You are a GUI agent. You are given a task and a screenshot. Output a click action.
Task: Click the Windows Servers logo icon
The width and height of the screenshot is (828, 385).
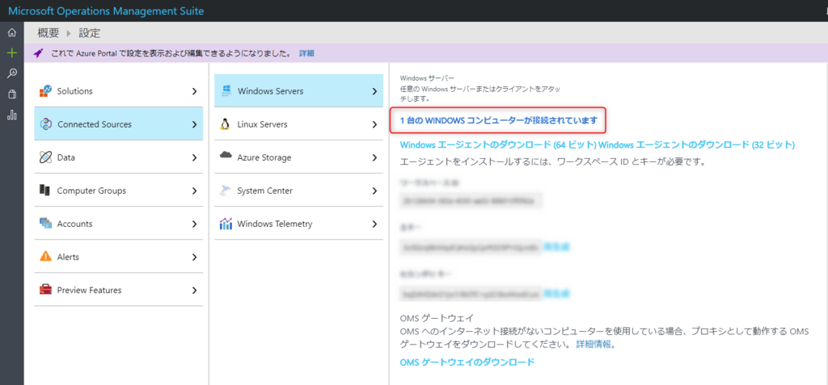click(x=226, y=90)
